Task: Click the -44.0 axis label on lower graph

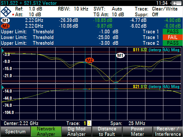Action: coord(7,98)
